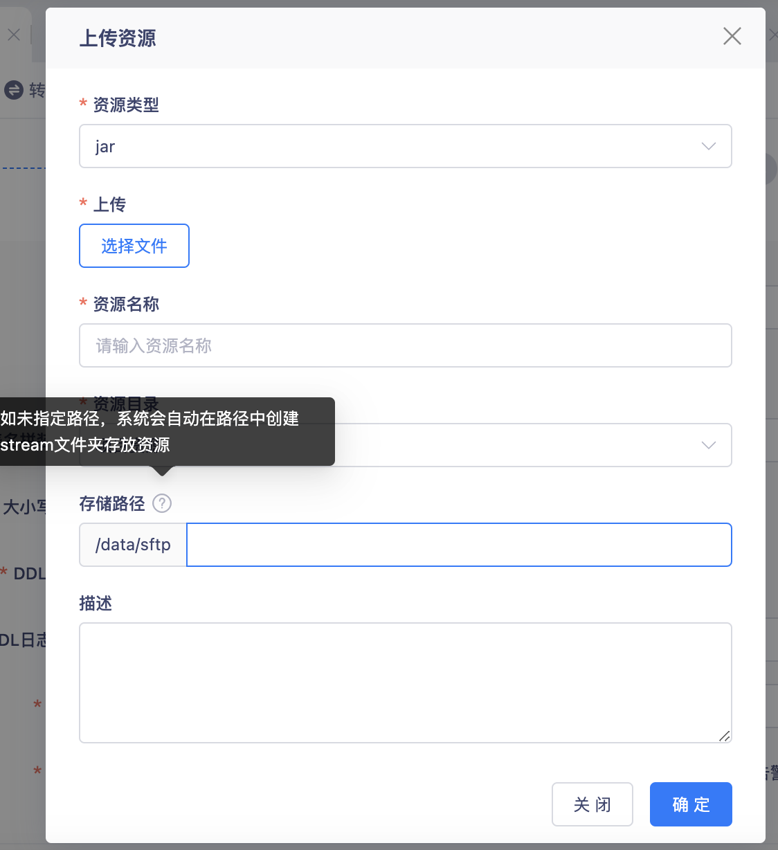
Task: Click the 上传 field label
Action: 109,204
